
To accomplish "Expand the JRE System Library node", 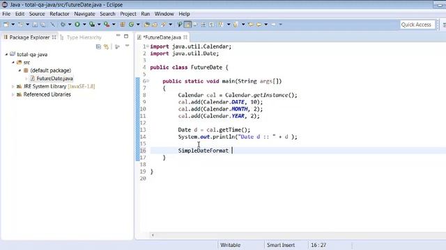I will click(x=13, y=86).
